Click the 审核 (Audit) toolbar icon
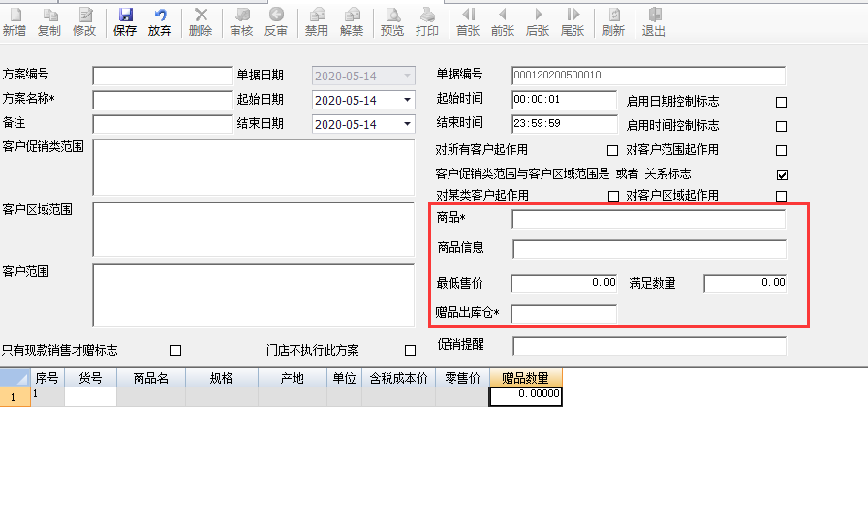The image size is (868, 527). [241, 22]
